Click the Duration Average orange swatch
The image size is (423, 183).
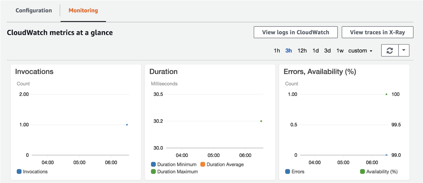click(x=203, y=164)
